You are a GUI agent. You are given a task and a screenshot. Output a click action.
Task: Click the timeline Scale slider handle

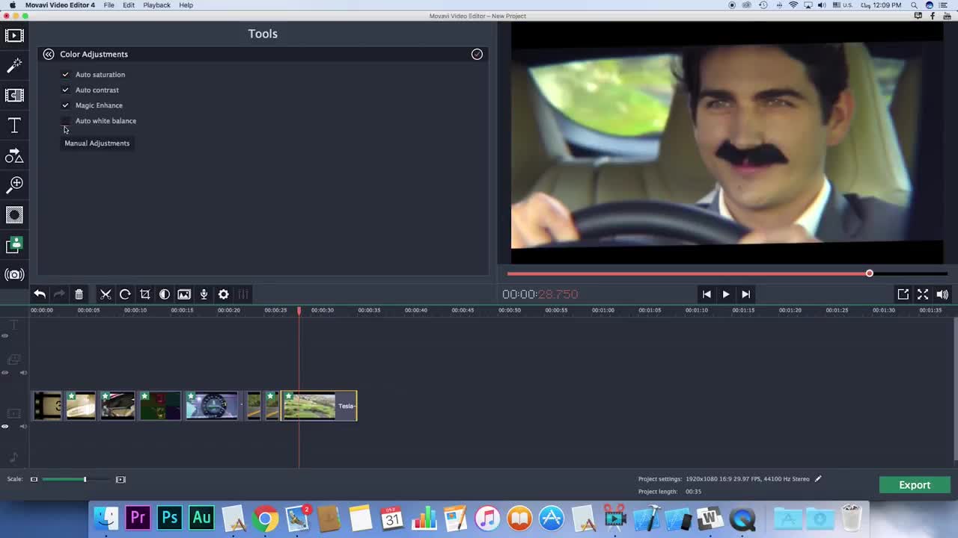[85, 479]
